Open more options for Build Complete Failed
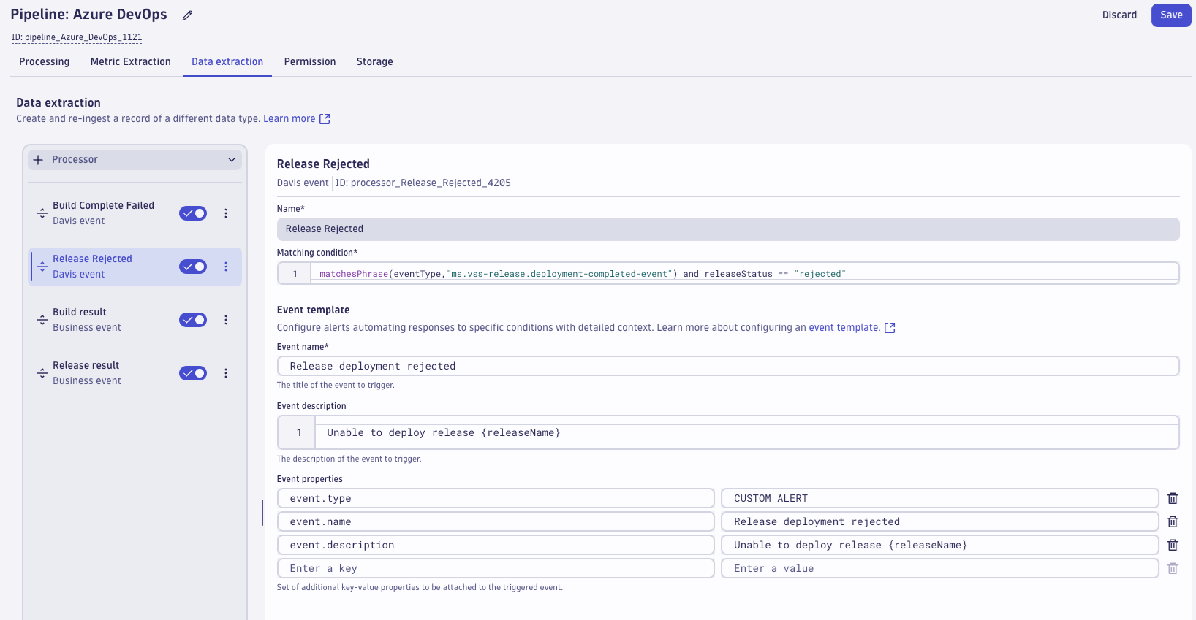The height and width of the screenshot is (620, 1196). point(226,213)
